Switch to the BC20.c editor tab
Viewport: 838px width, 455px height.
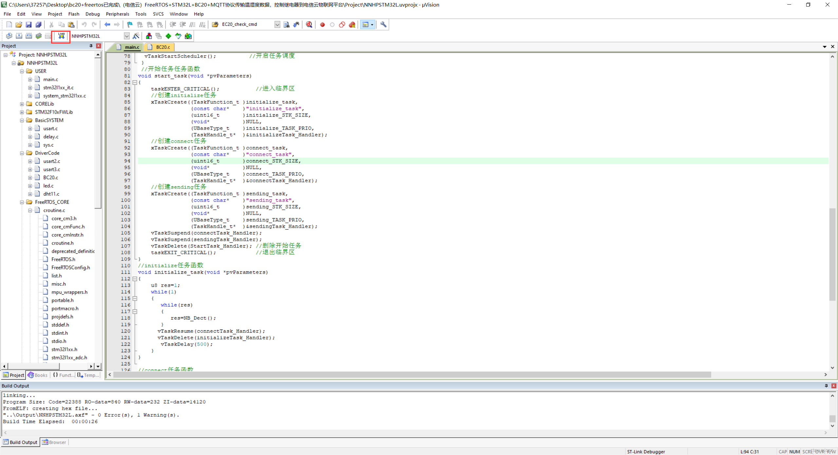(x=159, y=47)
